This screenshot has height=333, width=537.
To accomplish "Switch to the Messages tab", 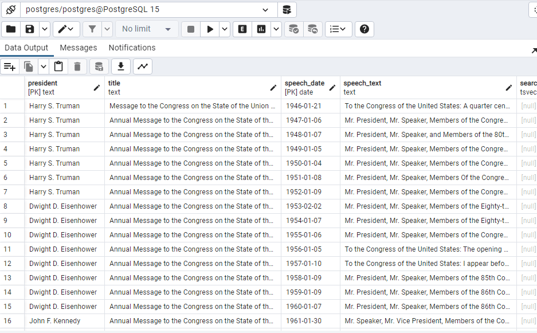I will click(79, 48).
